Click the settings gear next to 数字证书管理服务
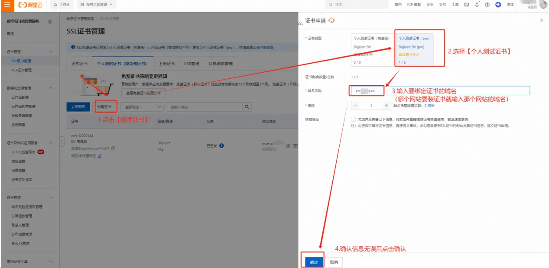 50,22
